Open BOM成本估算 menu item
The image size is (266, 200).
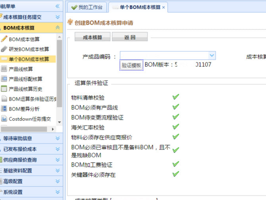tap(24, 39)
